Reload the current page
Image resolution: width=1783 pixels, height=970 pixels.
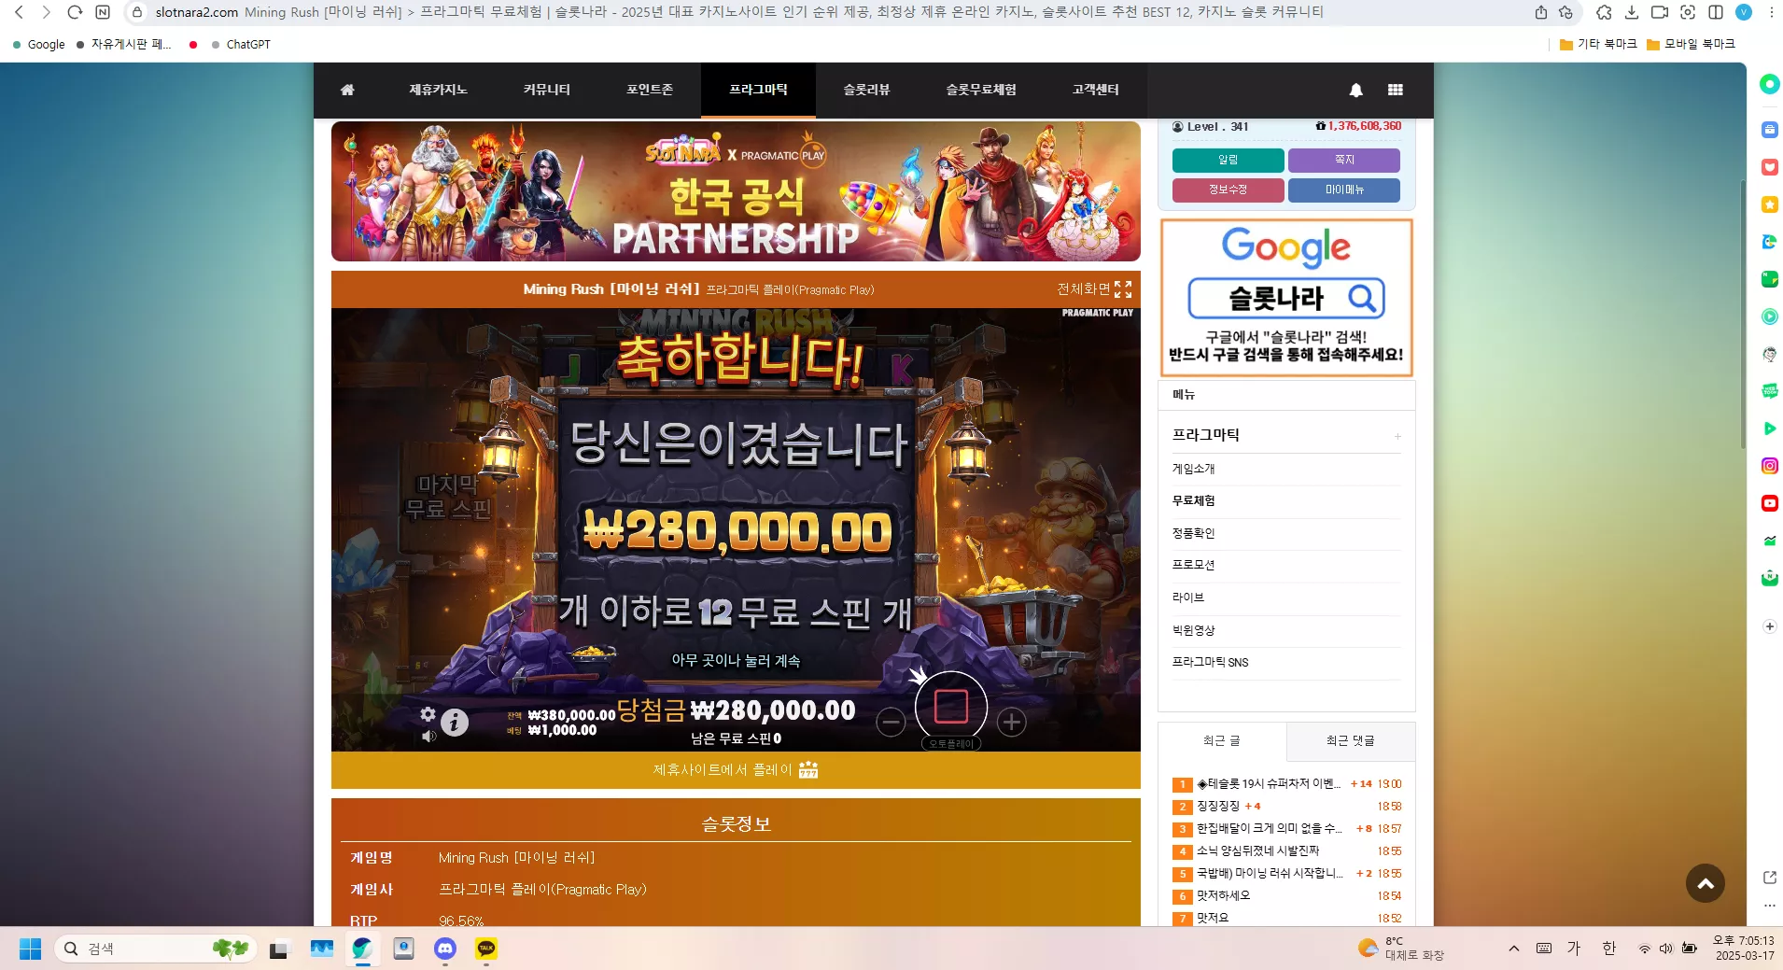[x=75, y=12]
